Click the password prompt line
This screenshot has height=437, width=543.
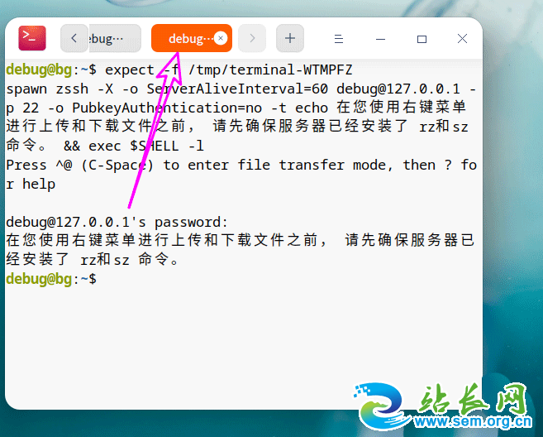point(117,222)
